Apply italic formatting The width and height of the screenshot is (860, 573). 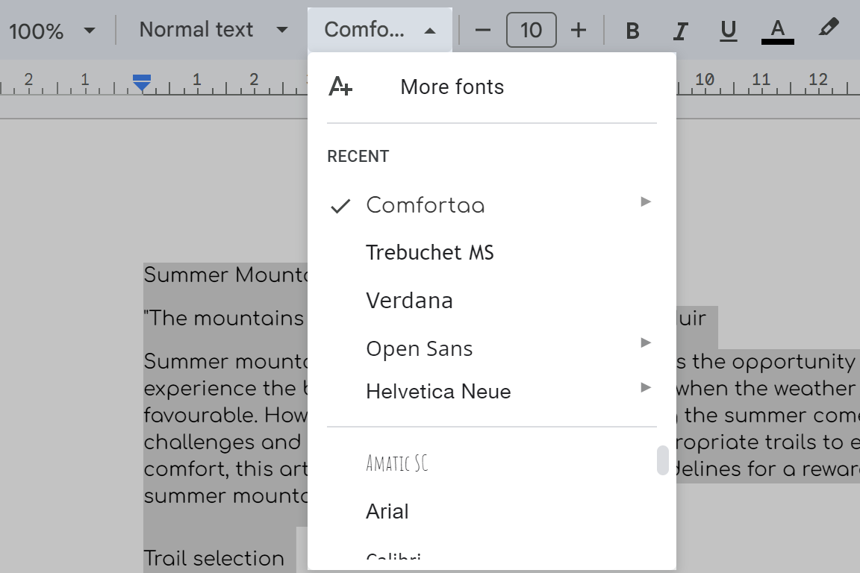[x=680, y=31]
